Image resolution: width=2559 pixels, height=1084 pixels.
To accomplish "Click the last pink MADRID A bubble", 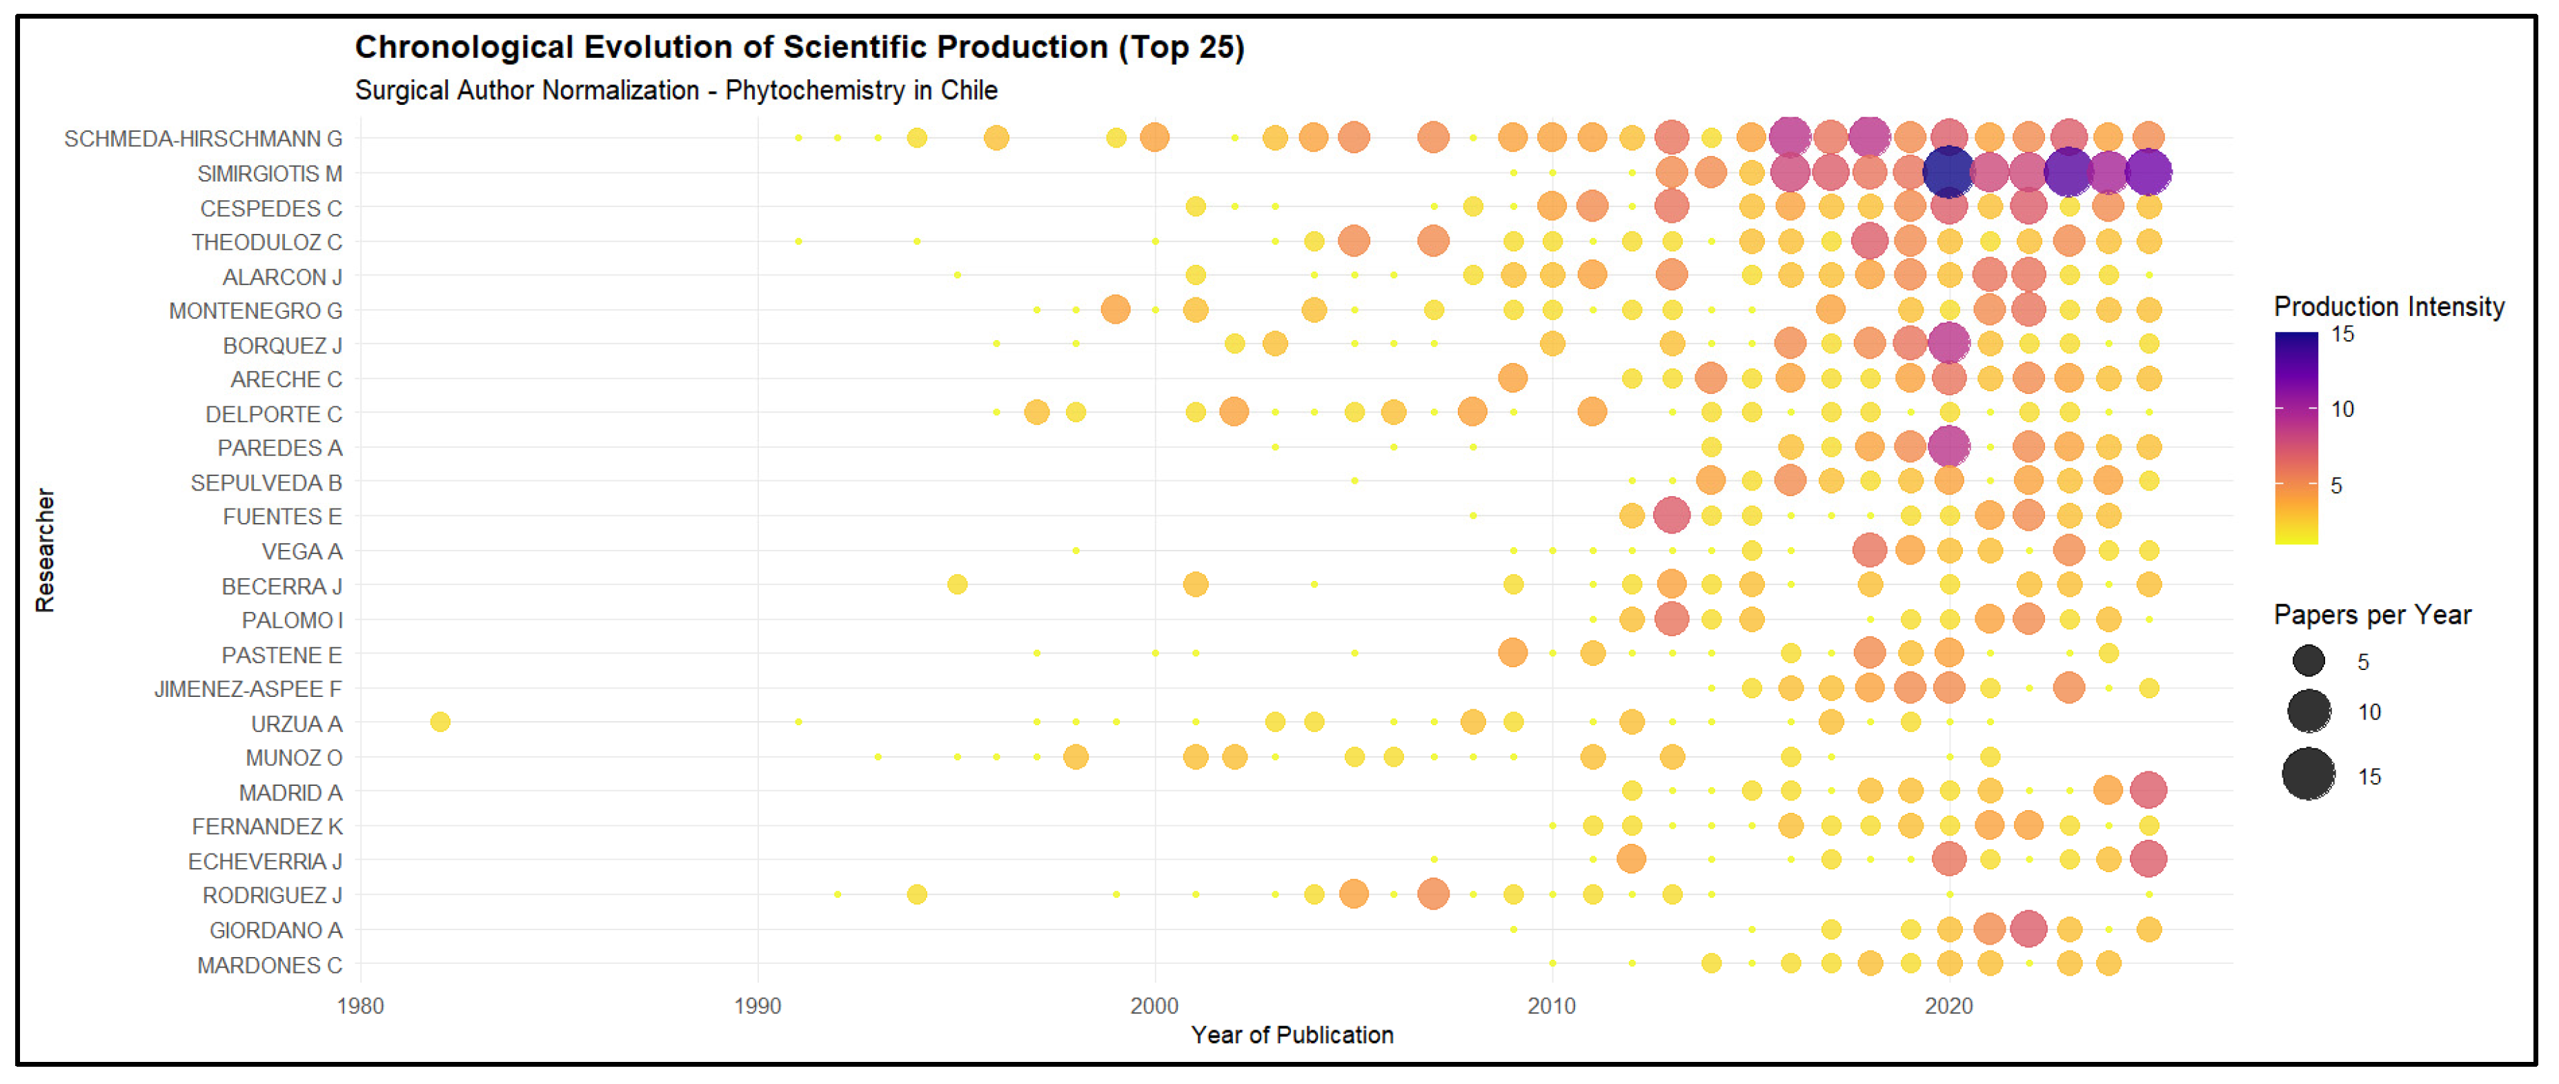I will pos(2148,790).
